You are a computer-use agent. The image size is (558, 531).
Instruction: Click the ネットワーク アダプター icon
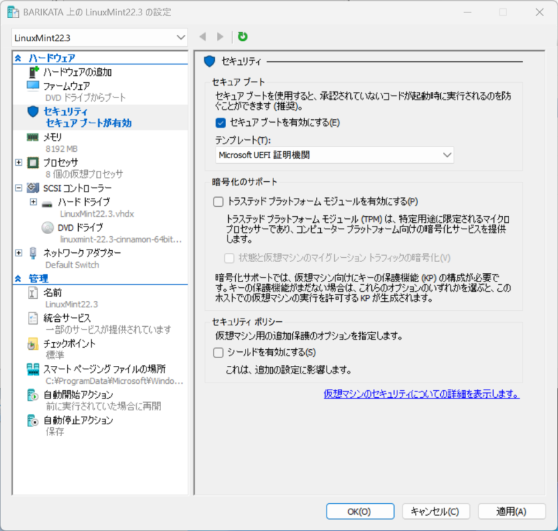click(x=33, y=253)
